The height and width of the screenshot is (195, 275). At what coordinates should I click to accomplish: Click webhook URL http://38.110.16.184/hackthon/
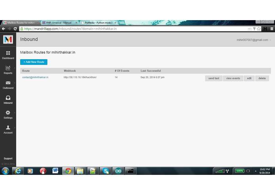click(x=80, y=77)
